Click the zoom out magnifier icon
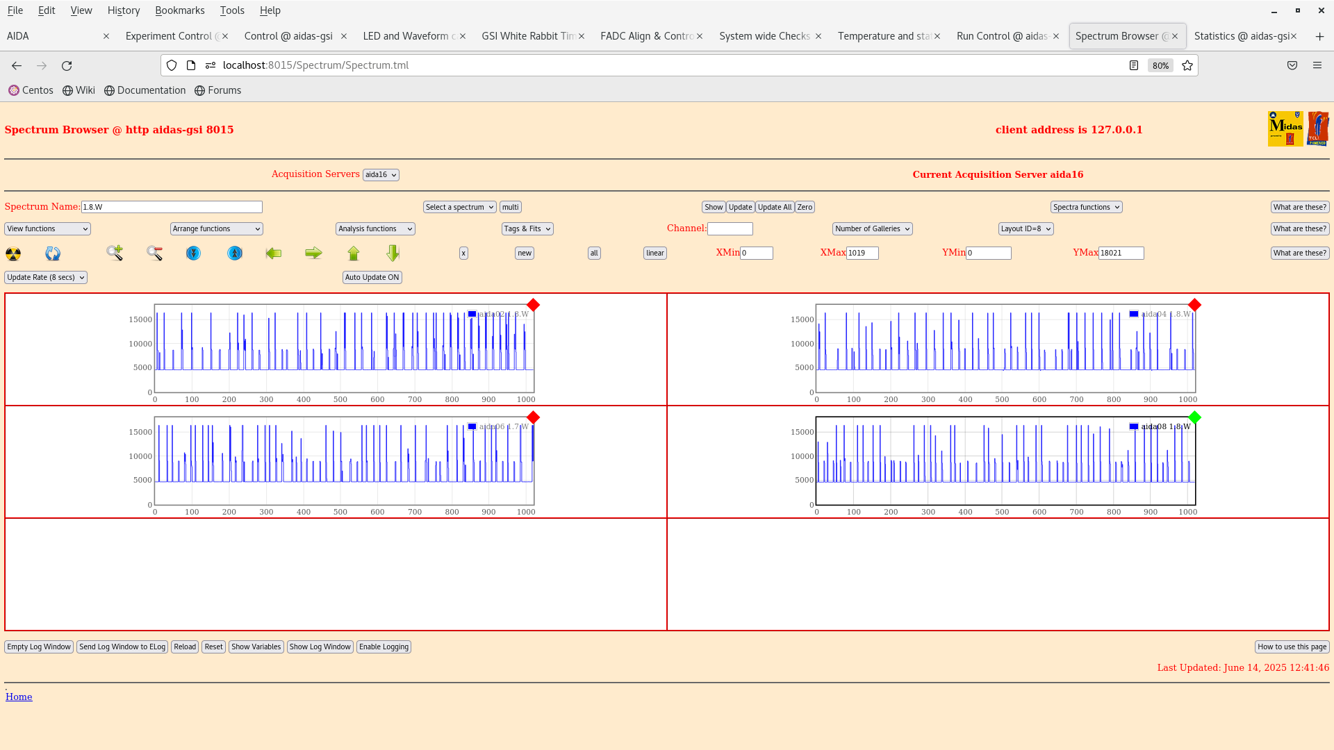1334x750 pixels. 154,253
